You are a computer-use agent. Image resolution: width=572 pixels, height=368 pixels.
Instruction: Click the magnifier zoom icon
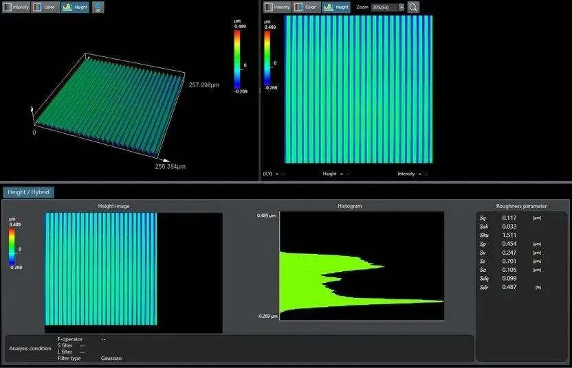[x=413, y=8]
